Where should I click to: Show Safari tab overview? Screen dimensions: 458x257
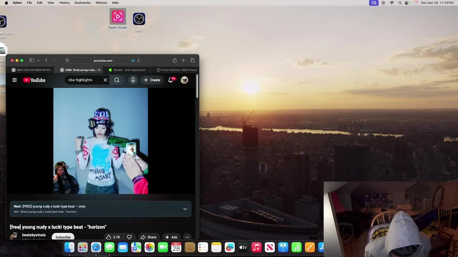coord(193,60)
